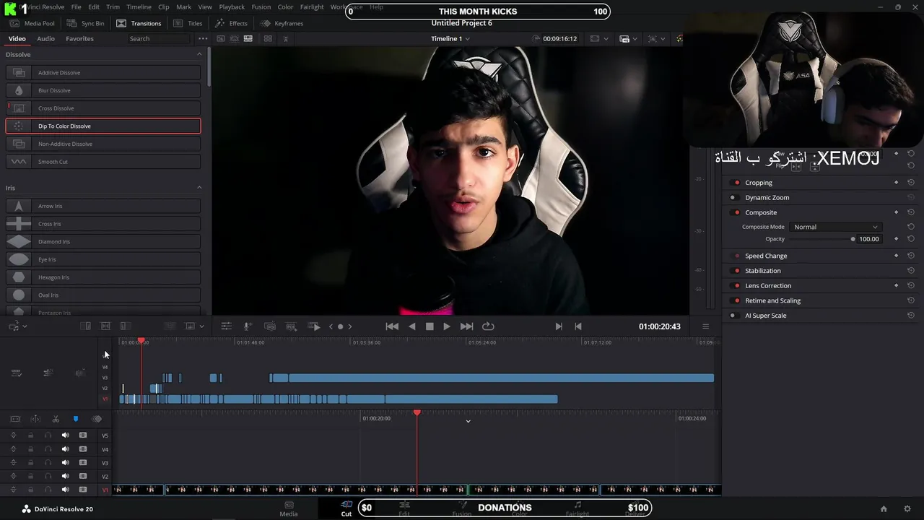Screen dimensions: 924x520
Task: Enable the AI Super Scale switch
Action: (734, 316)
